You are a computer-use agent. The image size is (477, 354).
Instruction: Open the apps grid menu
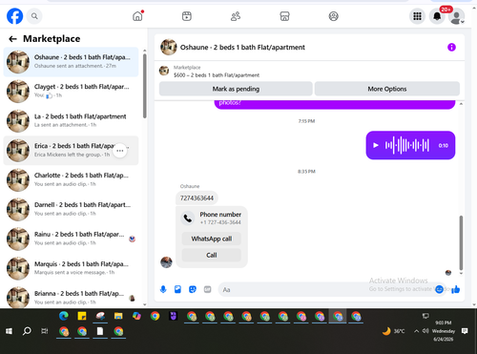pyautogui.click(x=417, y=16)
